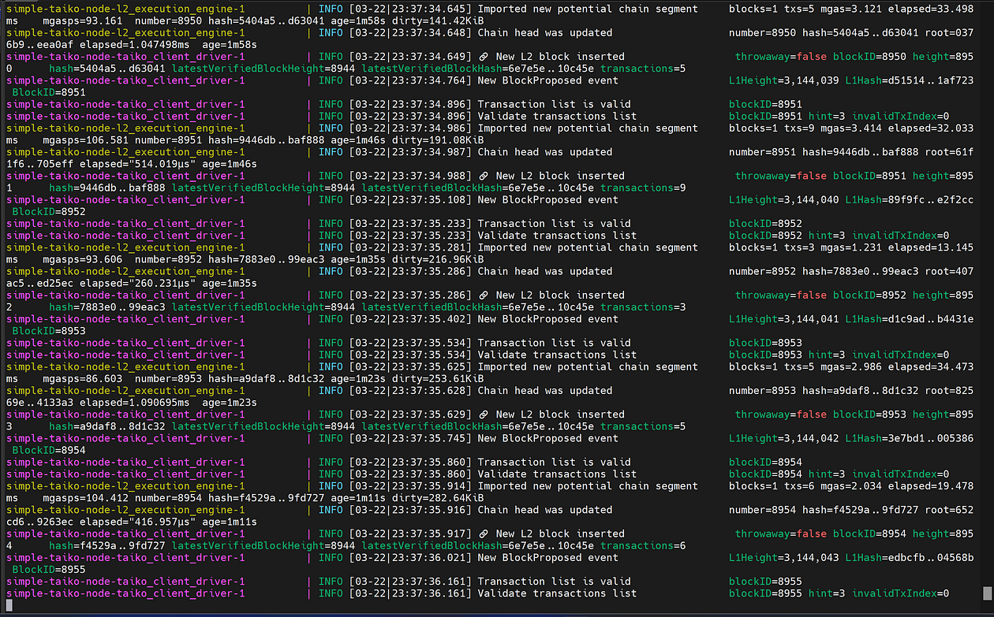
Task: Click timestamp [03-22|23:37:34.764]
Action: pos(410,80)
